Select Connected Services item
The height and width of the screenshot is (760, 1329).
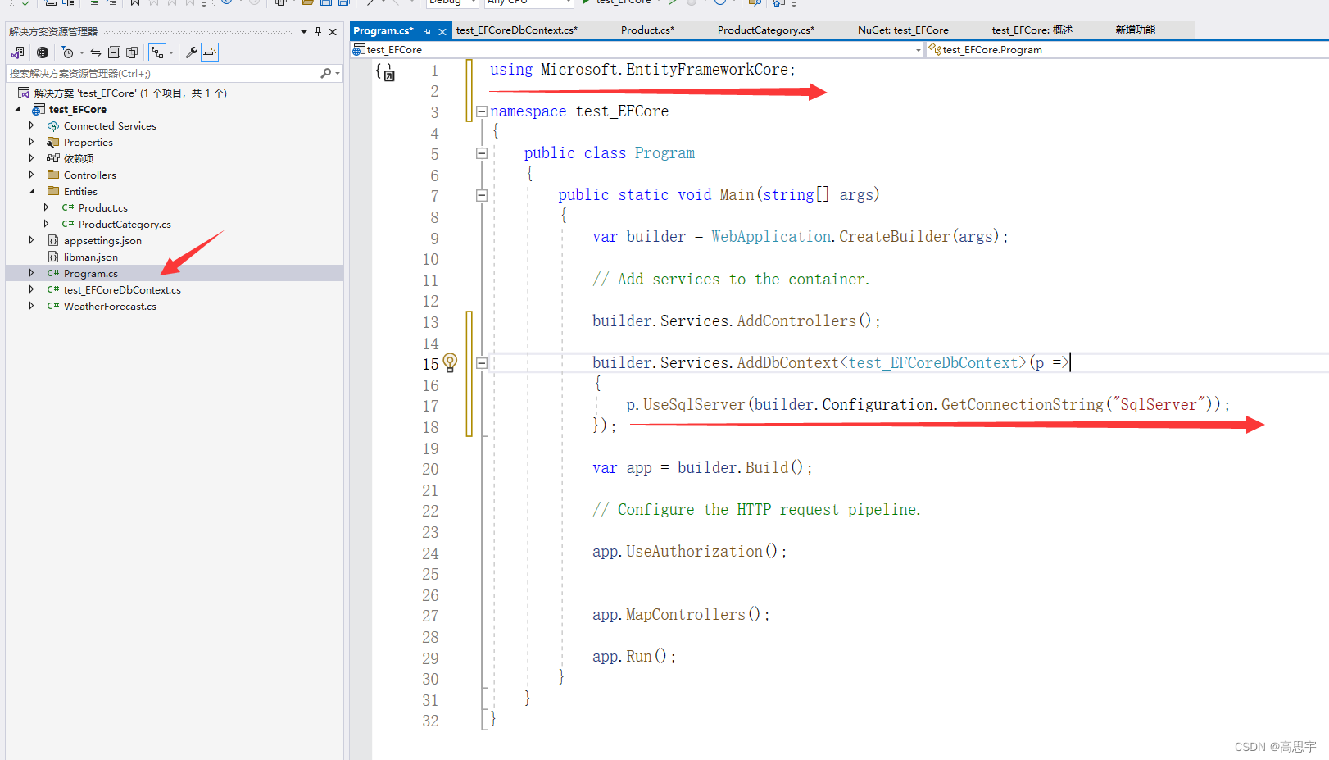(x=110, y=125)
